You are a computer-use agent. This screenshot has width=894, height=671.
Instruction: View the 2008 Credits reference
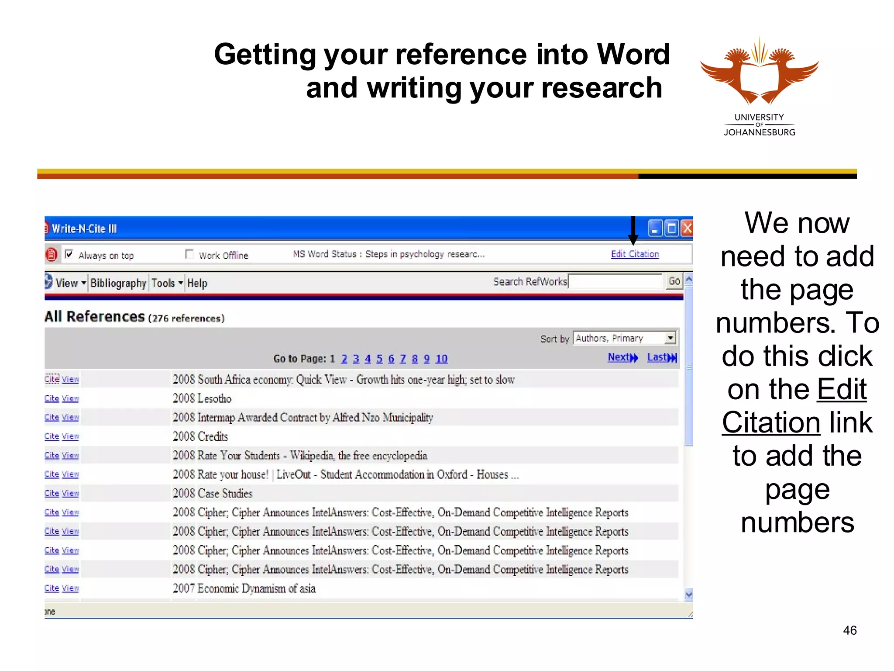(x=70, y=436)
